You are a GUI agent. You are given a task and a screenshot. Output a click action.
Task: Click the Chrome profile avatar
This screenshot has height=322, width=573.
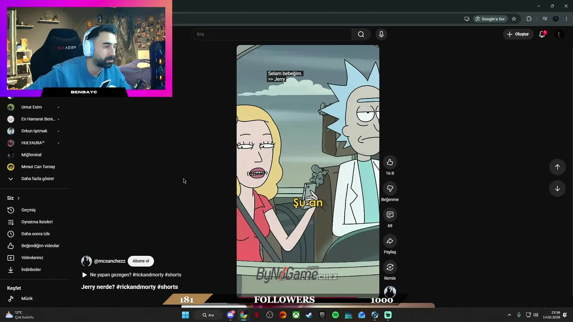pyautogui.click(x=556, y=19)
